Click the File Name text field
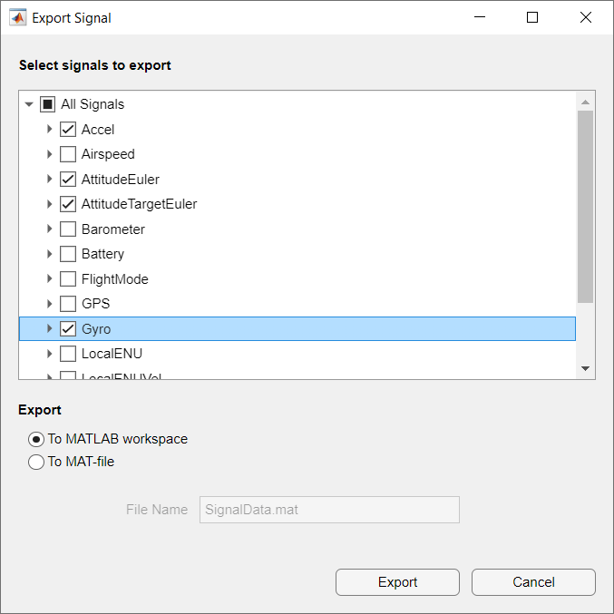The height and width of the screenshot is (614, 614). point(329,510)
